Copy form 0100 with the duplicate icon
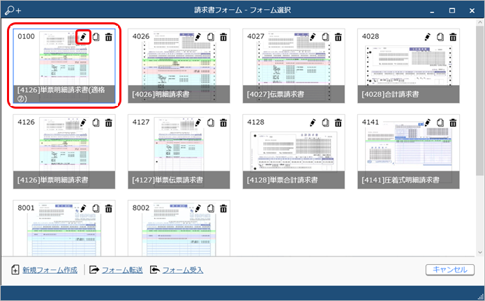Image resolution: width=485 pixels, height=301 pixels. (x=96, y=37)
